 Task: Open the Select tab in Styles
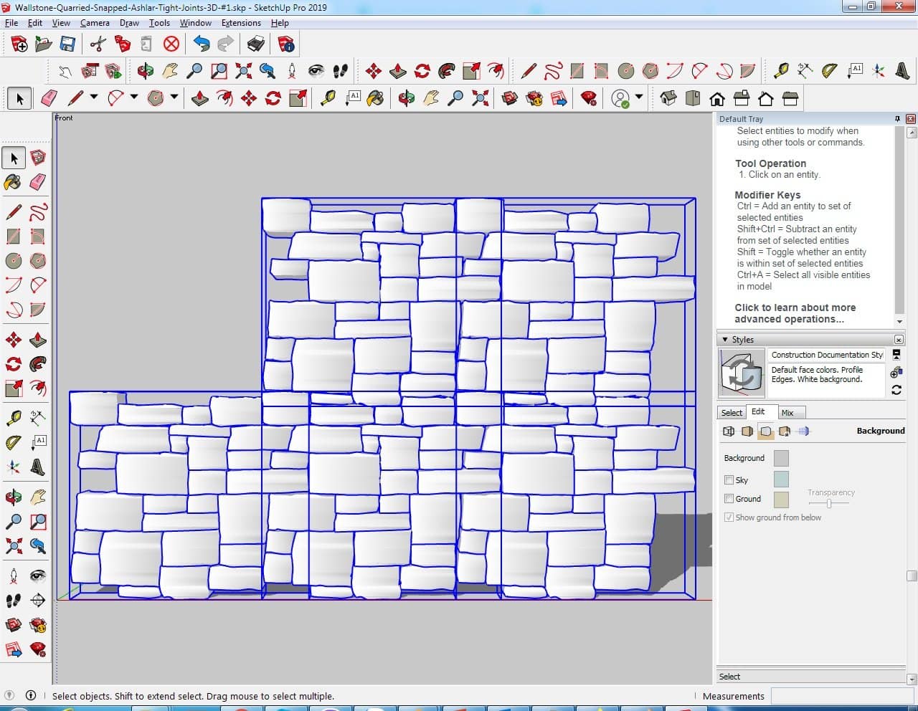732,413
